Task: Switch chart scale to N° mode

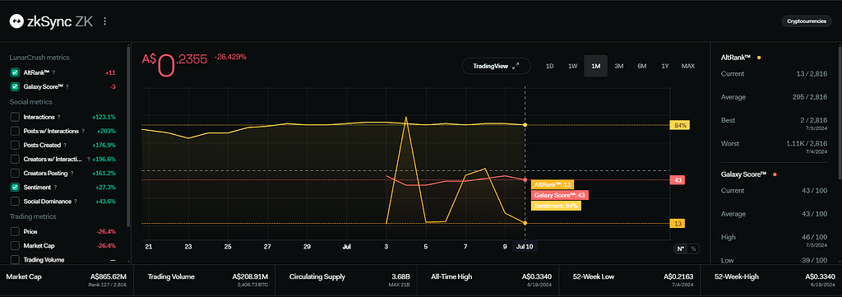Action: coord(680,248)
